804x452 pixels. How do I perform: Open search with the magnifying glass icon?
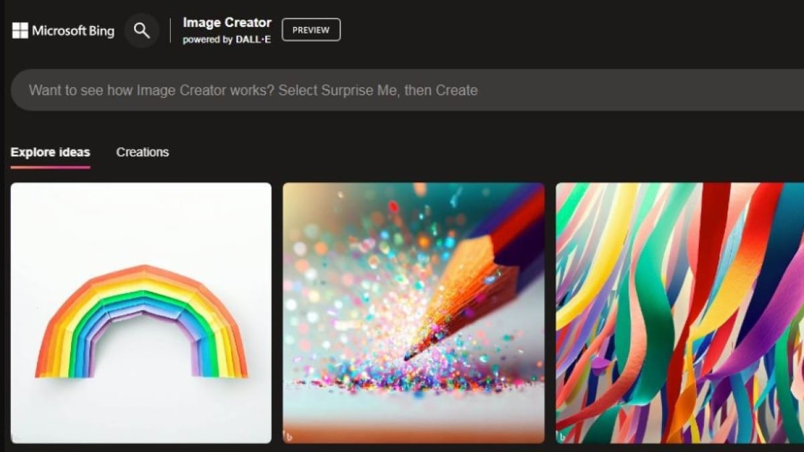141,31
